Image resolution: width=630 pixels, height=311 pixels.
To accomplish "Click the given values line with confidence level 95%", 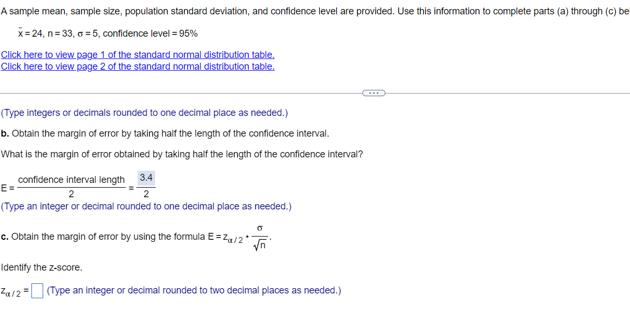I will [108, 33].
